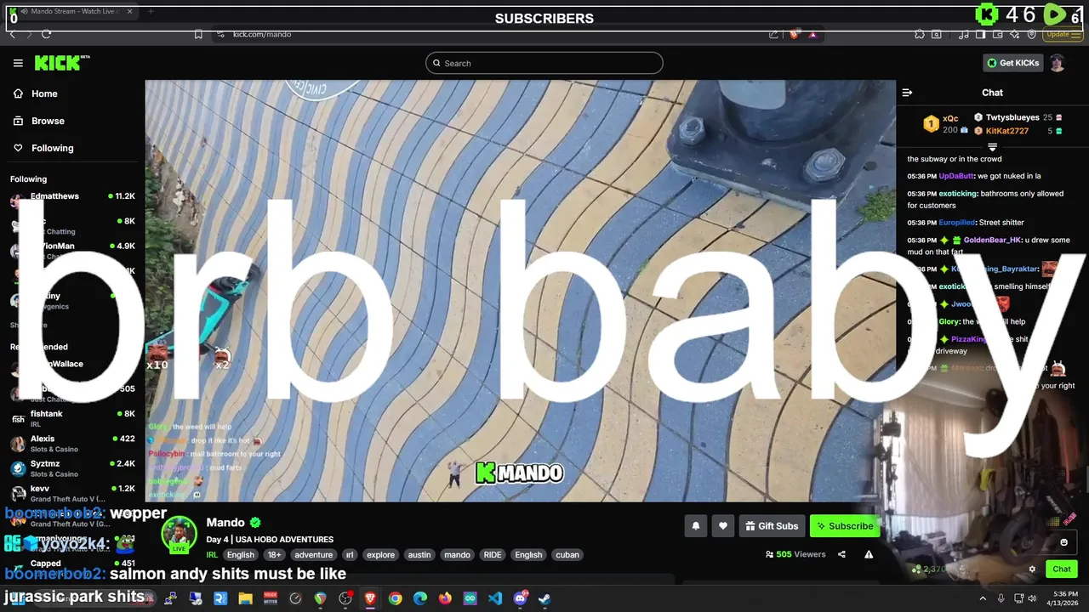Image resolution: width=1089 pixels, height=612 pixels.
Task: Select the adventure tag
Action: click(313, 555)
